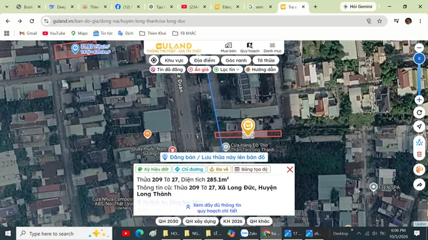Open the Hướng dẫn guide
This screenshot has height=240, width=428.
[261, 70]
